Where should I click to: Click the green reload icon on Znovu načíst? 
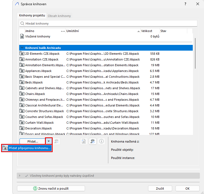point(35,188)
